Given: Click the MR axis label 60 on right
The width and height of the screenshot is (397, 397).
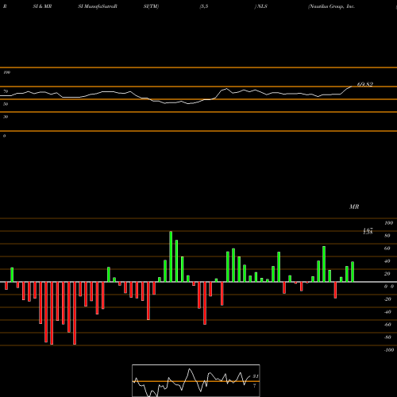Looking at the screenshot, I should [387, 249].
